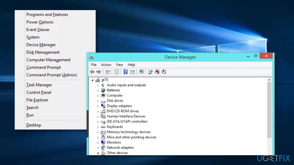Click the blue question mark Help icon
Viewport: 294px width, 165px height.
[126, 72]
